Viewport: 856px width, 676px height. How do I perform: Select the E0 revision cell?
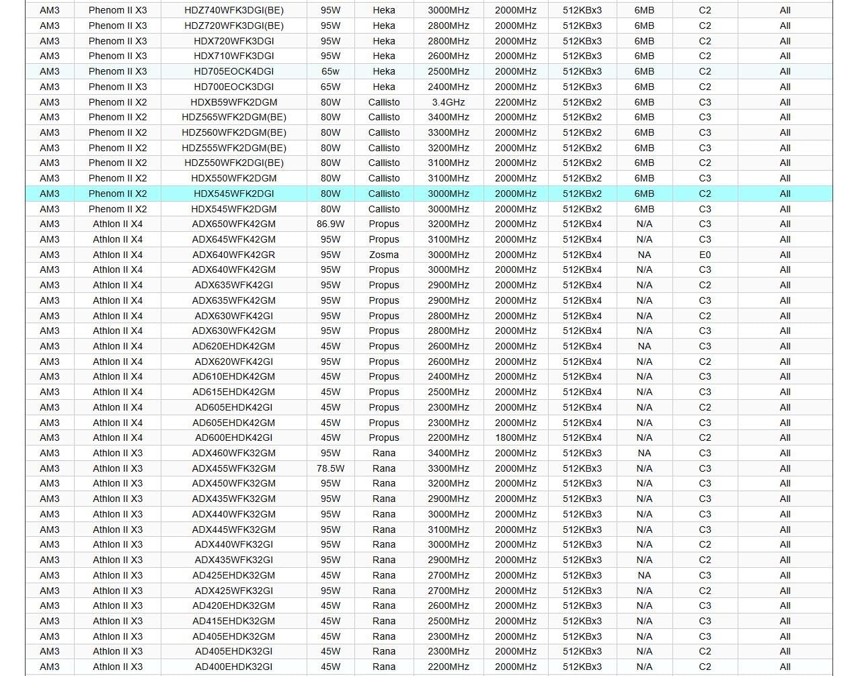705,255
